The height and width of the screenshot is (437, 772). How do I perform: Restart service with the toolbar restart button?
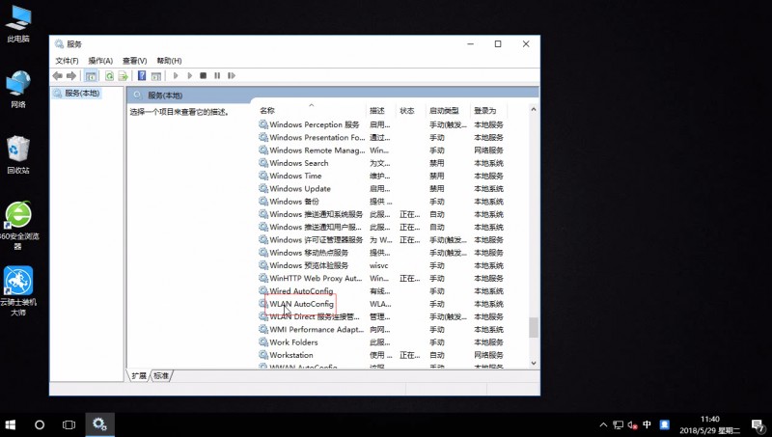pos(232,76)
